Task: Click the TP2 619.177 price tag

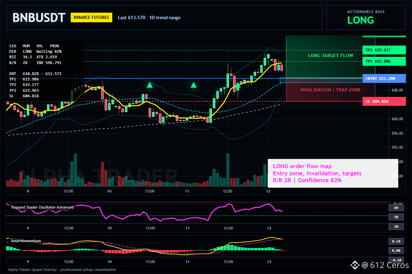Action: pyautogui.click(x=384, y=50)
